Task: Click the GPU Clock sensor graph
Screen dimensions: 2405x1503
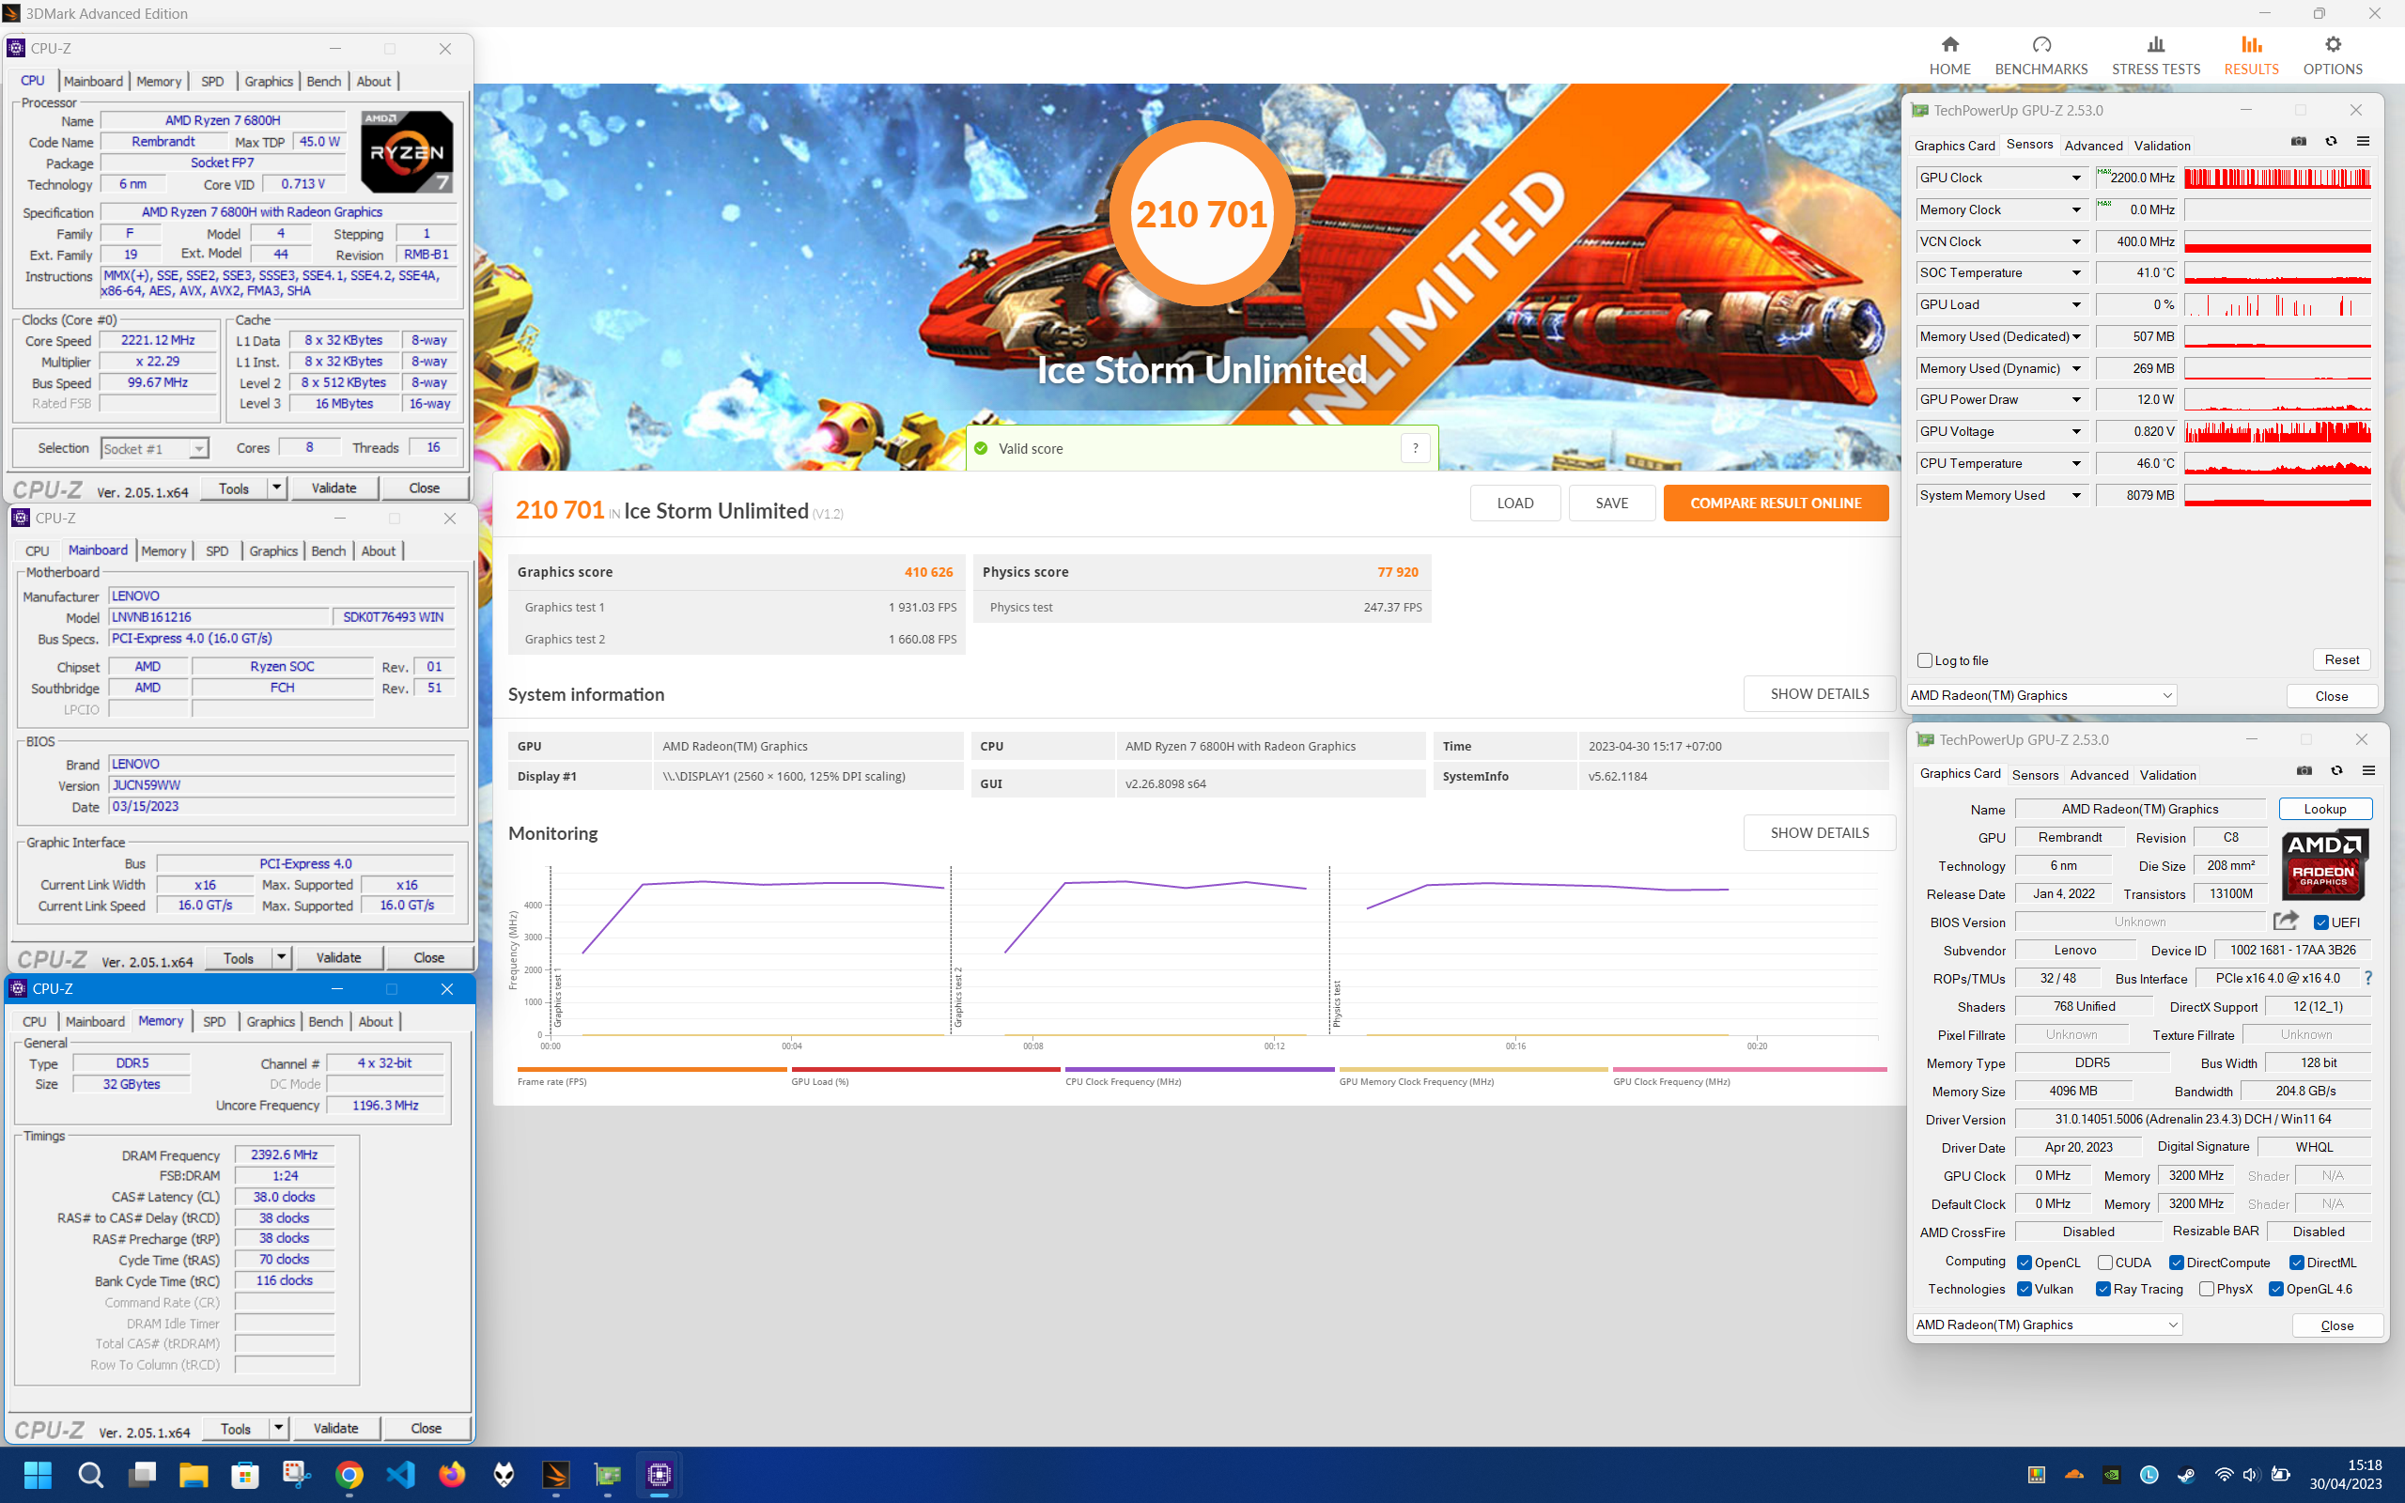Action: pyautogui.click(x=2277, y=178)
